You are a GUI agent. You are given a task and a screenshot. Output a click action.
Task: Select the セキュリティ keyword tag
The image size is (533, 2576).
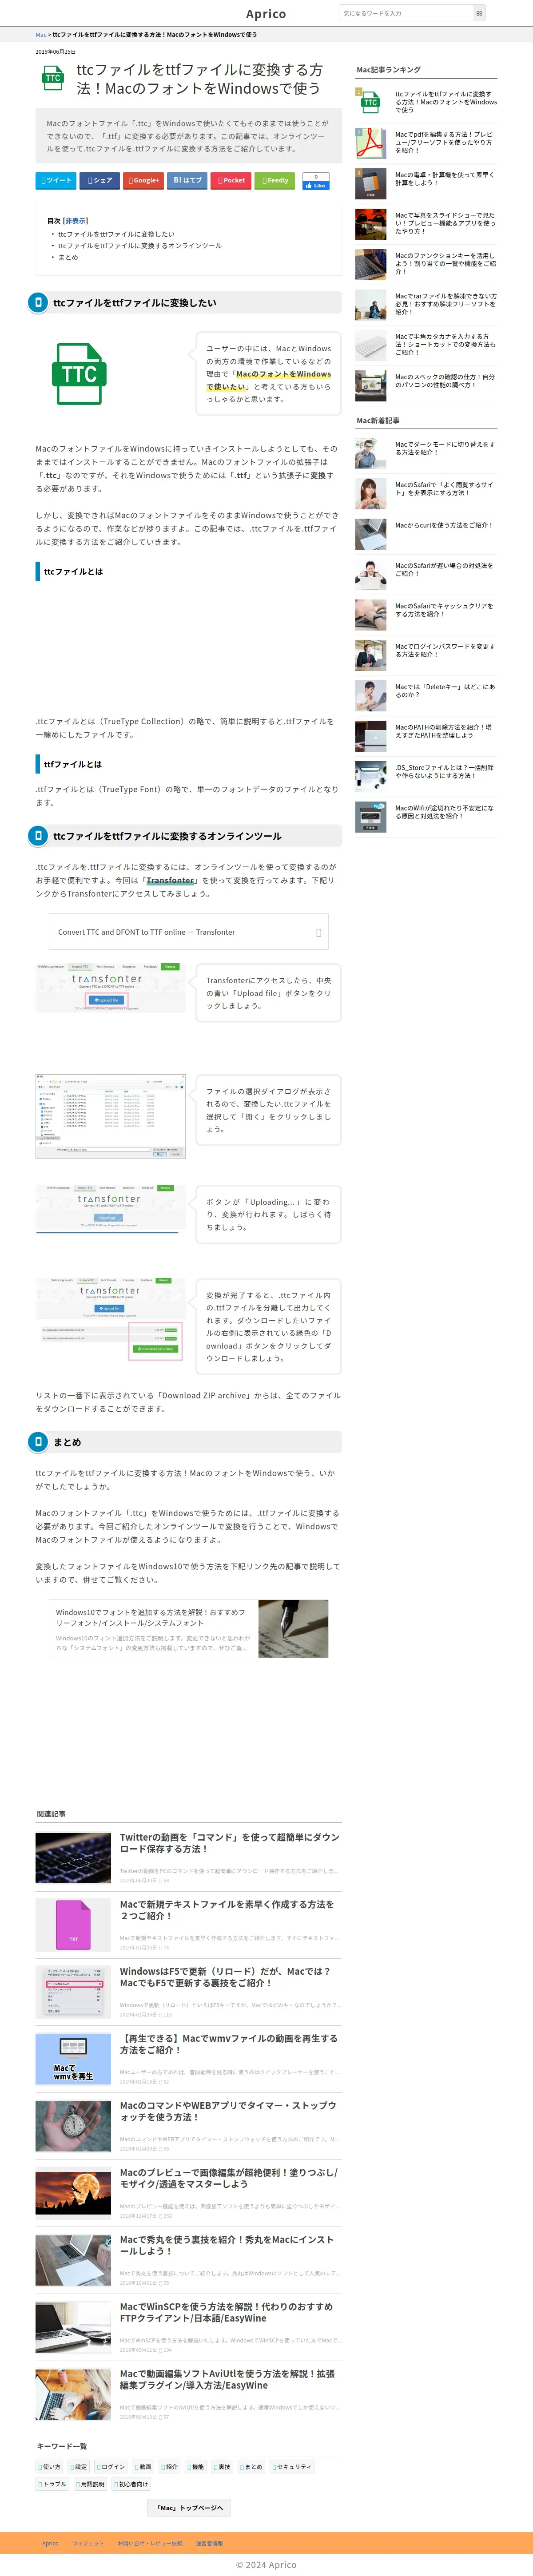[292, 2467]
